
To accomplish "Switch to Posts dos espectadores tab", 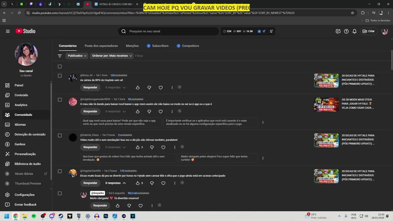I will coord(101,46).
